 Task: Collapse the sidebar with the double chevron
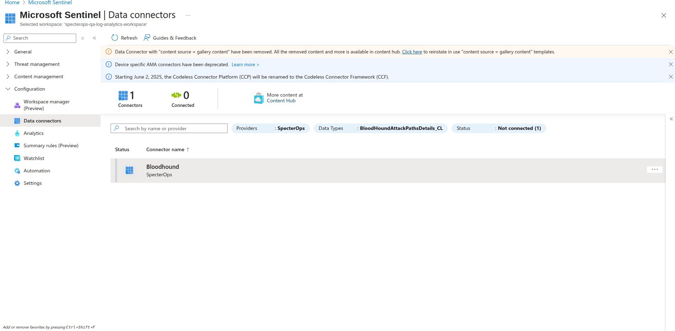click(x=94, y=38)
